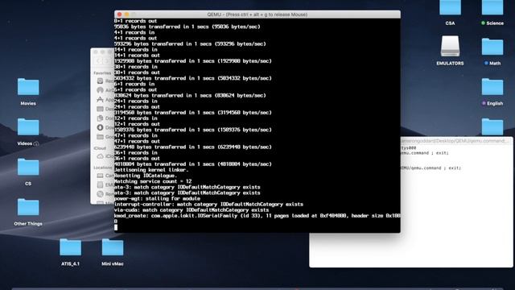This screenshot has height=290, width=515.
Task: Open Computer location in Finder sidebar
Action: click(x=105, y=176)
